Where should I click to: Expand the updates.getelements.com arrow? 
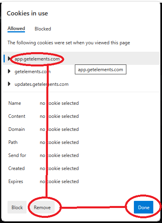tap(9, 84)
